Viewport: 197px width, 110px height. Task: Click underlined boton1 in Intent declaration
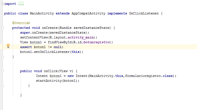click(56, 76)
